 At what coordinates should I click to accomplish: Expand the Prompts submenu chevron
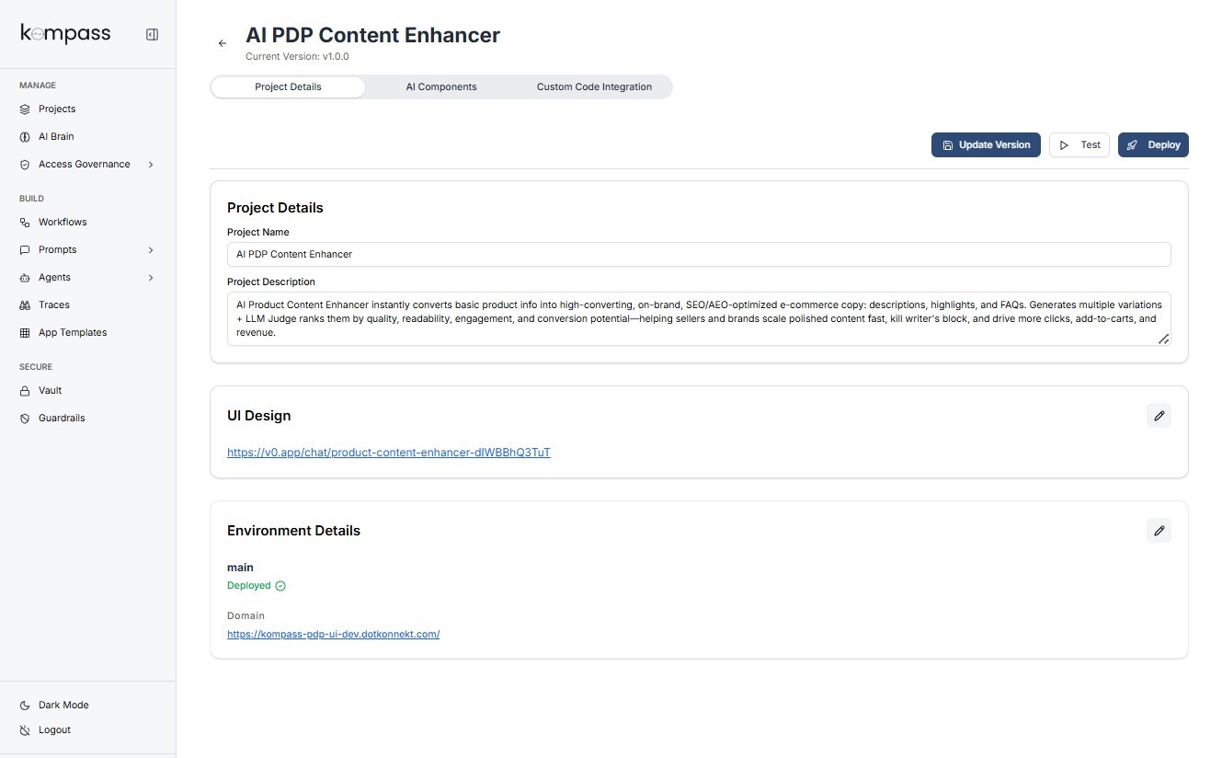coord(151,250)
